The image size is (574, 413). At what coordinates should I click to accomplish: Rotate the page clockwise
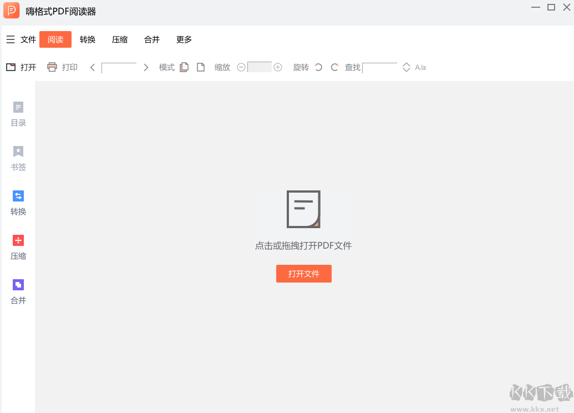click(x=334, y=67)
